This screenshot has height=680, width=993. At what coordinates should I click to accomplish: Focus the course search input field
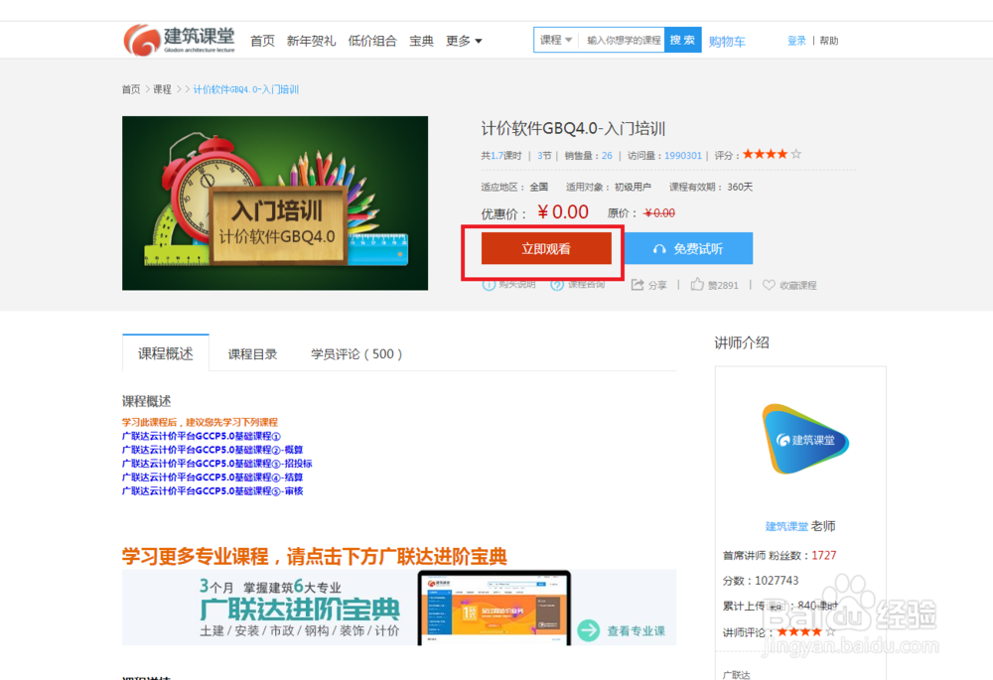pyautogui.click(x=623, y=40)
